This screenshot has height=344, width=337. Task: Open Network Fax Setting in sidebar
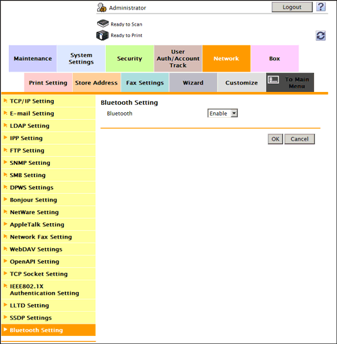[49, 237]
